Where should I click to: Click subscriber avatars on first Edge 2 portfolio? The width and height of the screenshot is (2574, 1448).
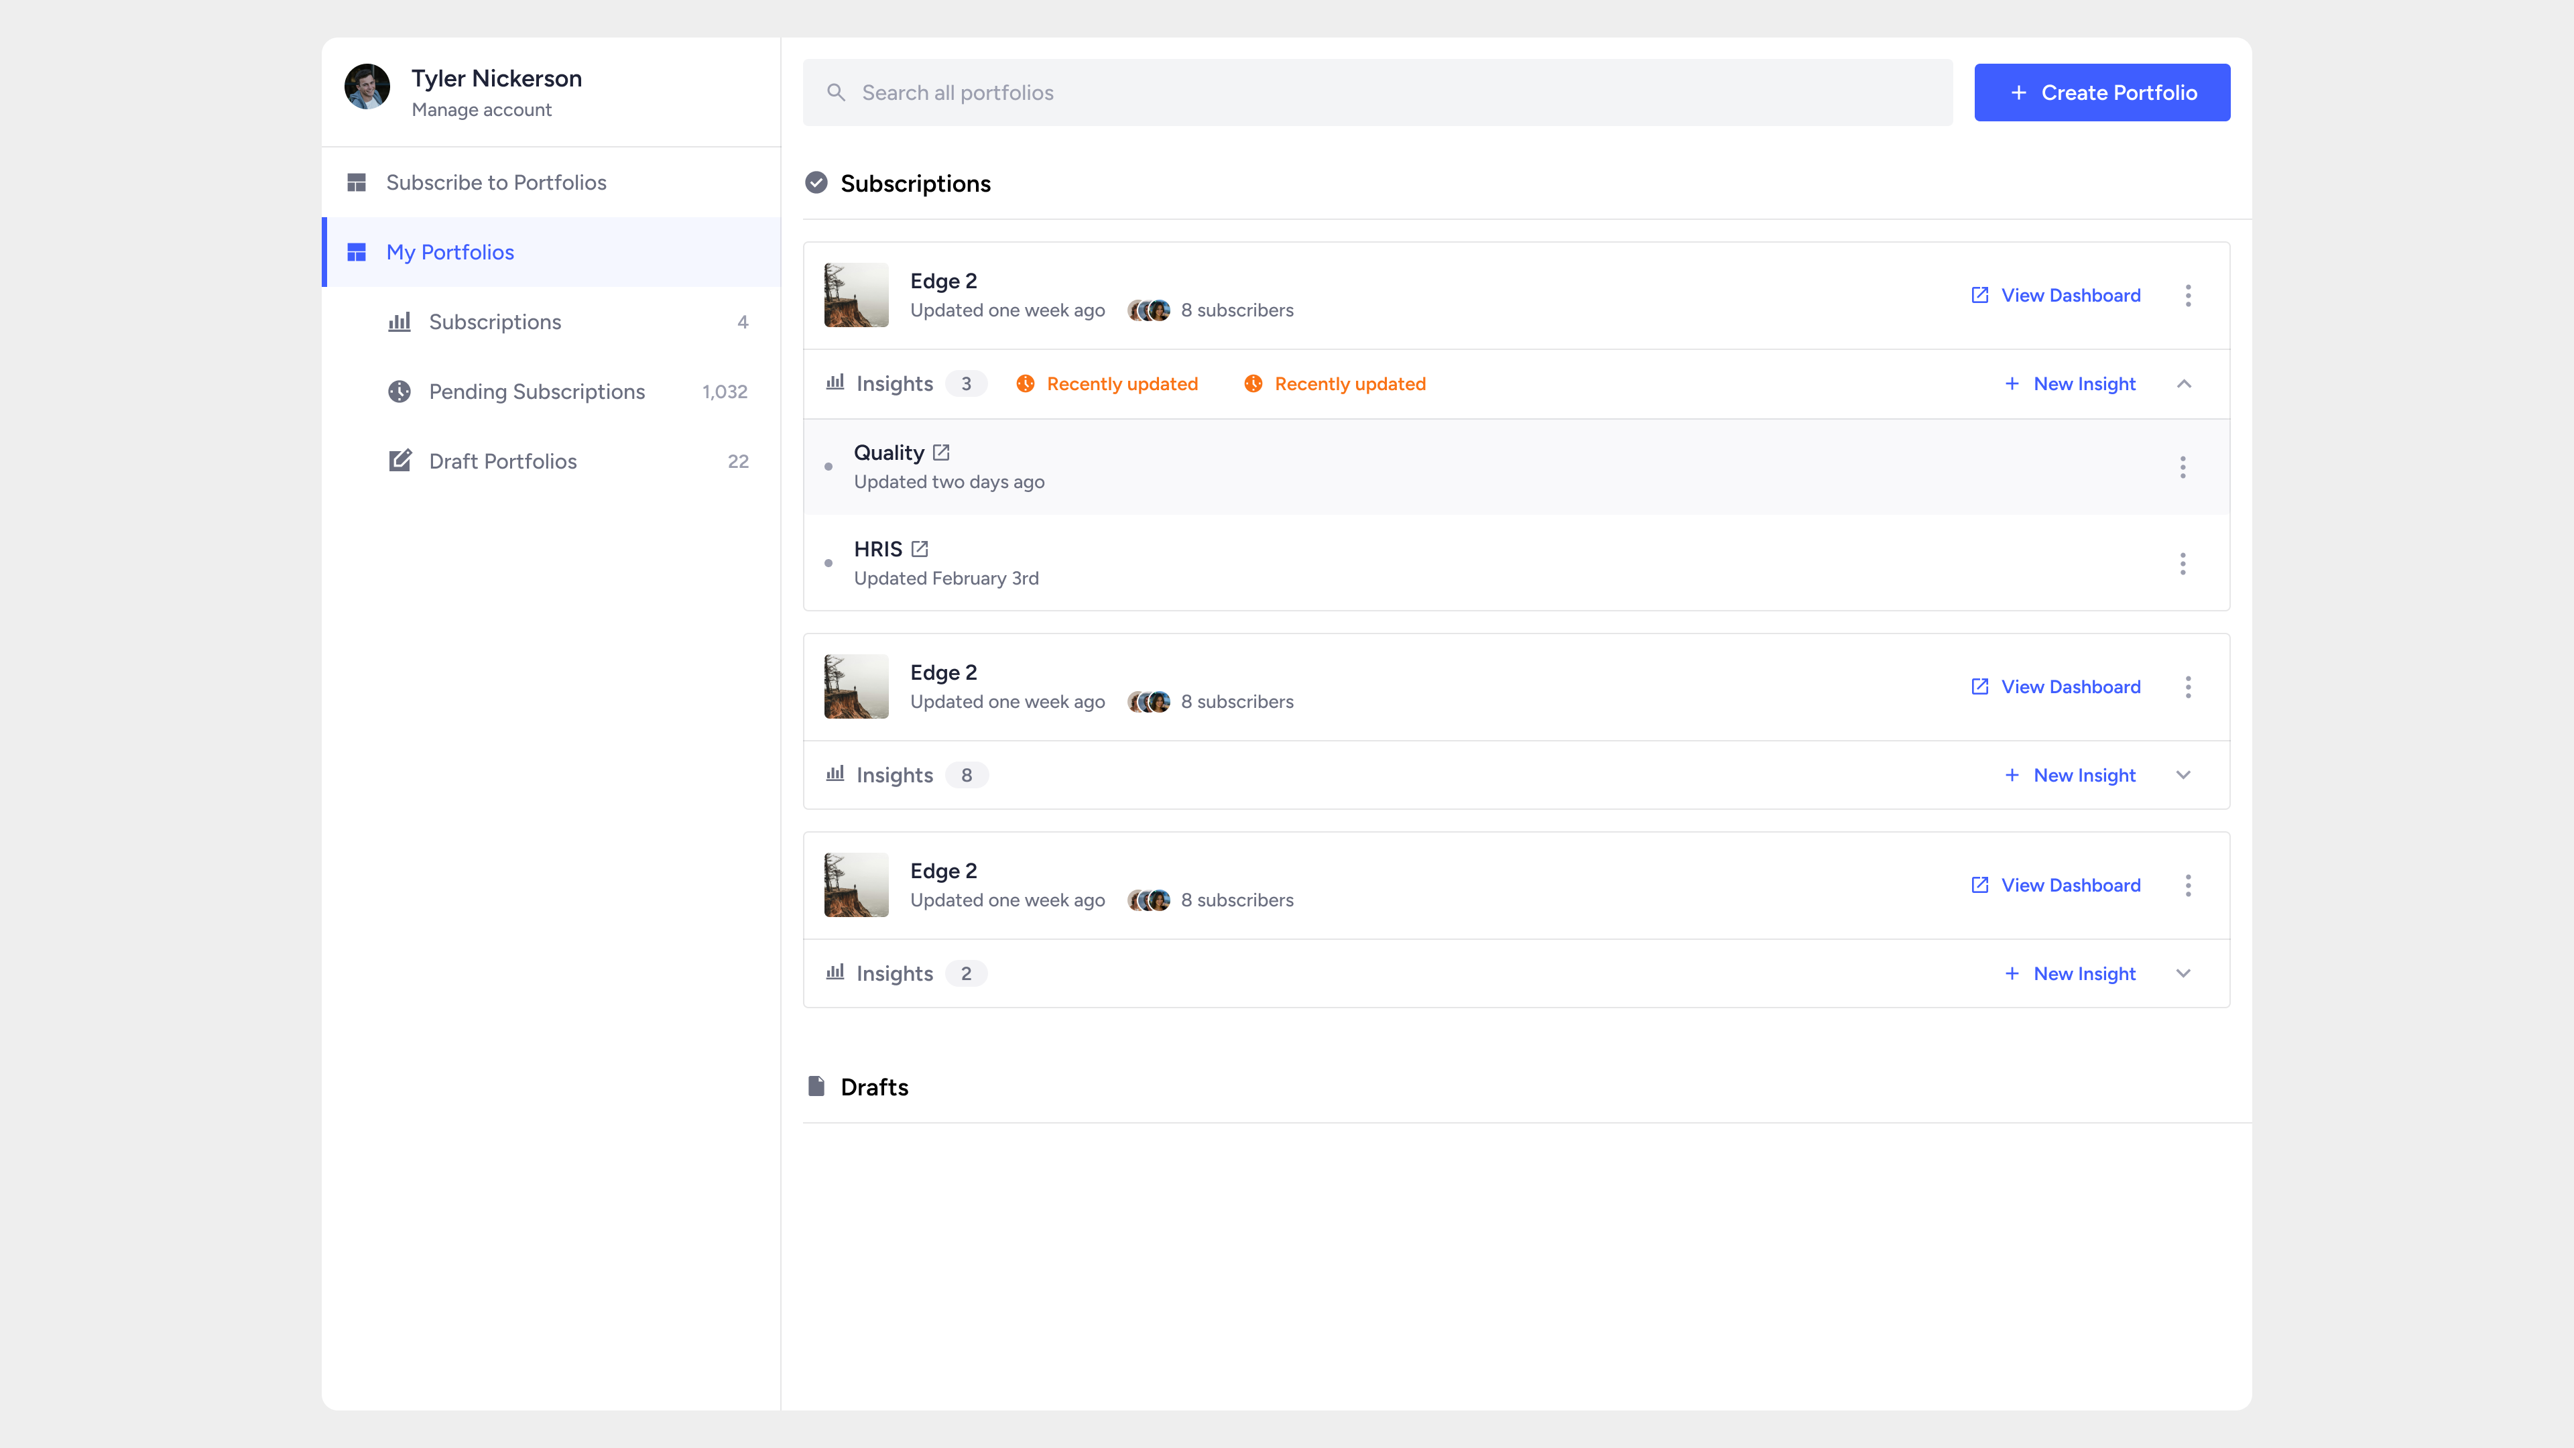1149,311
